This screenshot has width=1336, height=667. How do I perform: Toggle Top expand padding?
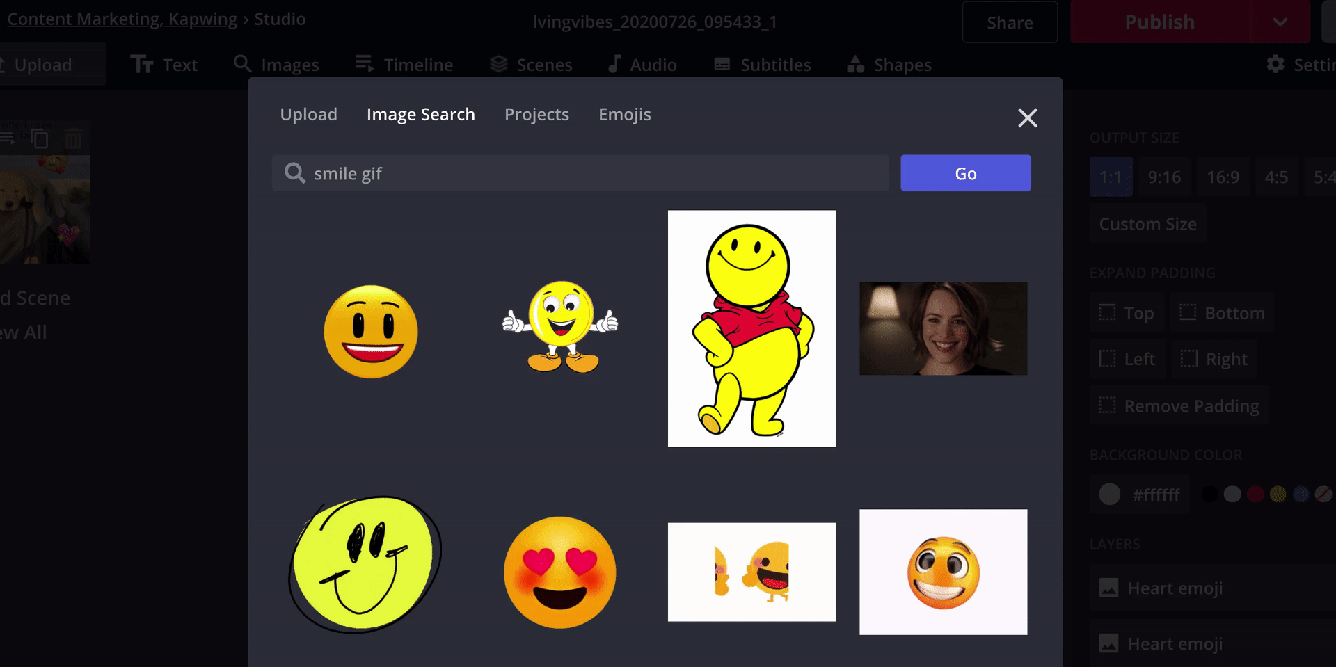[1127, 313]
